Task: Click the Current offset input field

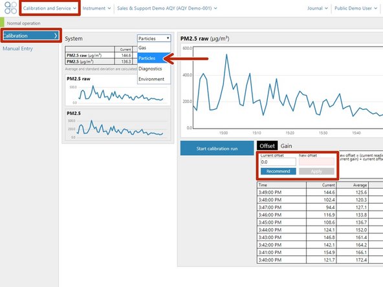Action: [x=278, y=162]
